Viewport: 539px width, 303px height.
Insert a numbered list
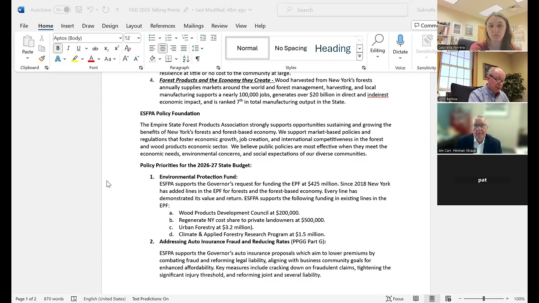168,38
